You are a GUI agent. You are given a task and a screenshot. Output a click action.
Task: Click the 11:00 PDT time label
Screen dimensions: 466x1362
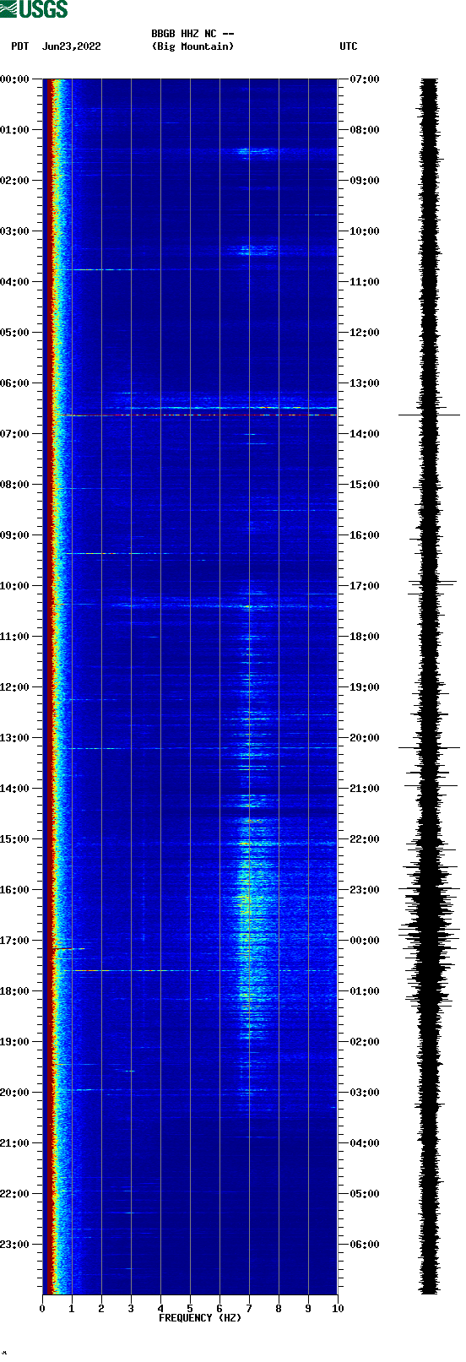pyautogui.click(x=15, y=637)
